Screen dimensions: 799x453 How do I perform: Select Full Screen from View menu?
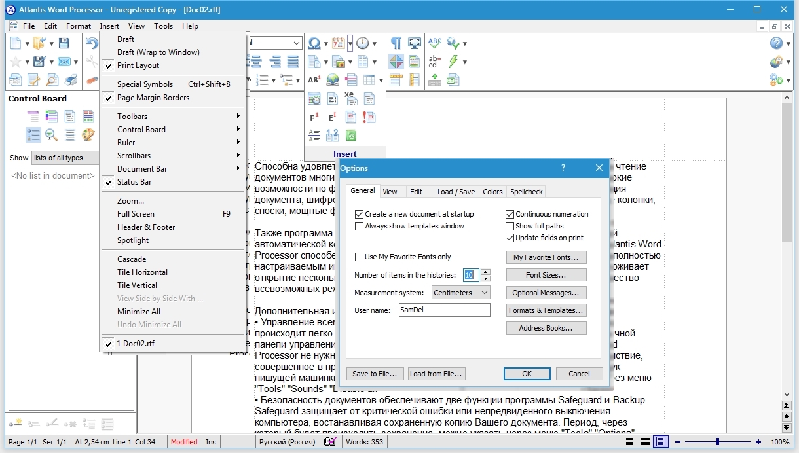click(x=136, y=214)
